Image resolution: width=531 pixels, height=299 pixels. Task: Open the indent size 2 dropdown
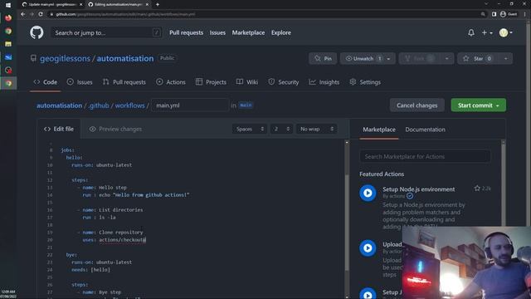click(x=282, y=129)
